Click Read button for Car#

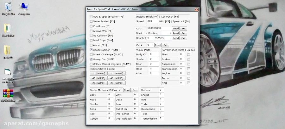click(158, 45)
